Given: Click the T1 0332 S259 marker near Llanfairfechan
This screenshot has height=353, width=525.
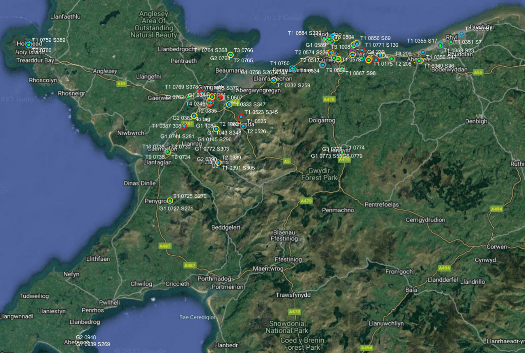Looking at the screenshot, I should pyautogui.click(x=274, y=80).
